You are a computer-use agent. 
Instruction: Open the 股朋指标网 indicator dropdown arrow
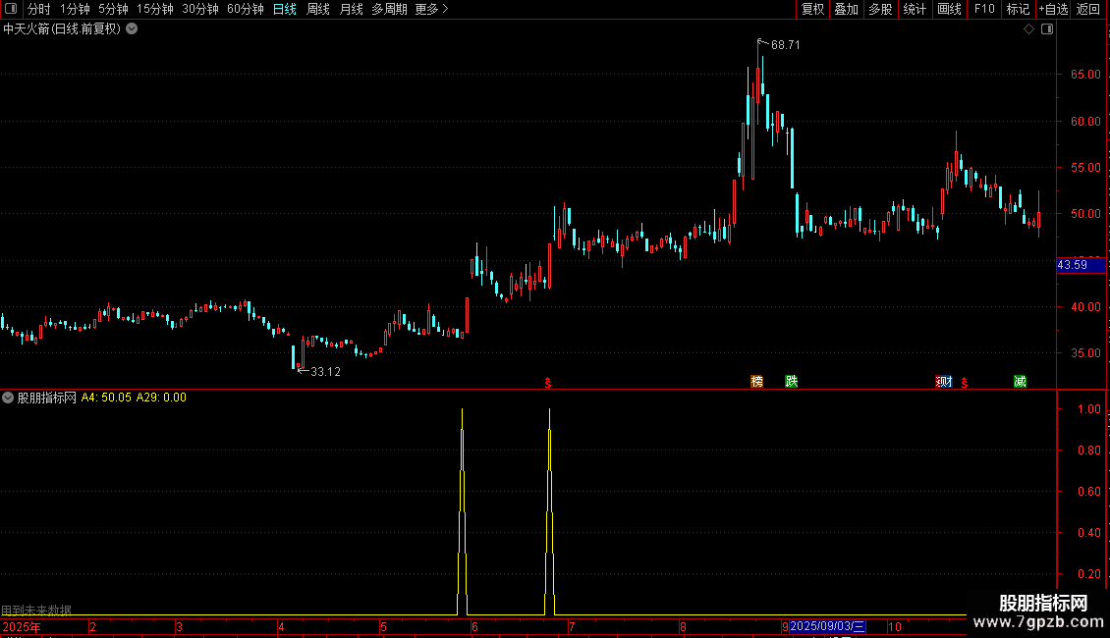click(x=8, y=398)
